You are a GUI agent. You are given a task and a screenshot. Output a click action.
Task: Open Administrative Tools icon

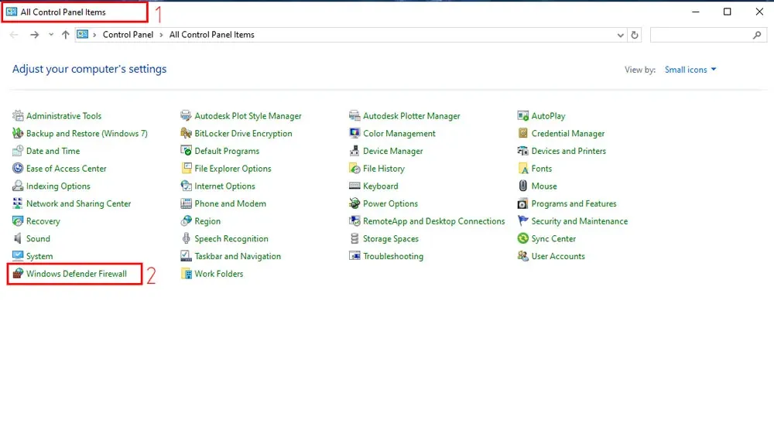tap(18, 116)
